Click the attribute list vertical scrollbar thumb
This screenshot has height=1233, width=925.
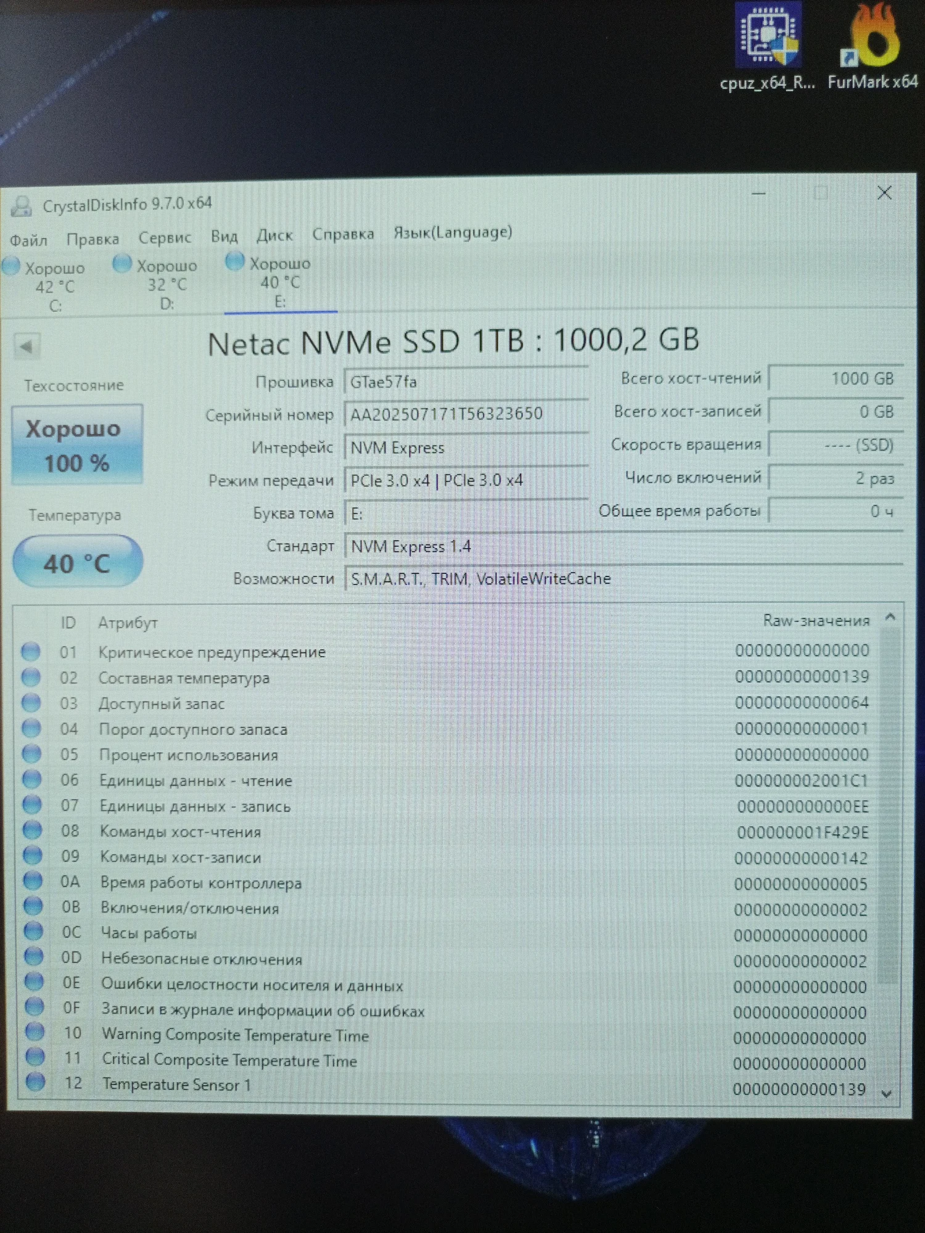tap(889, 805)
